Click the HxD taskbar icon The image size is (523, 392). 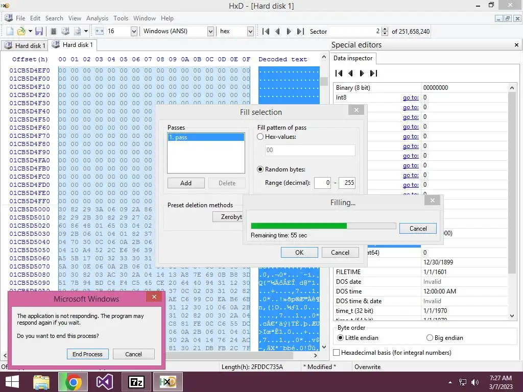(x=168, y=382)
